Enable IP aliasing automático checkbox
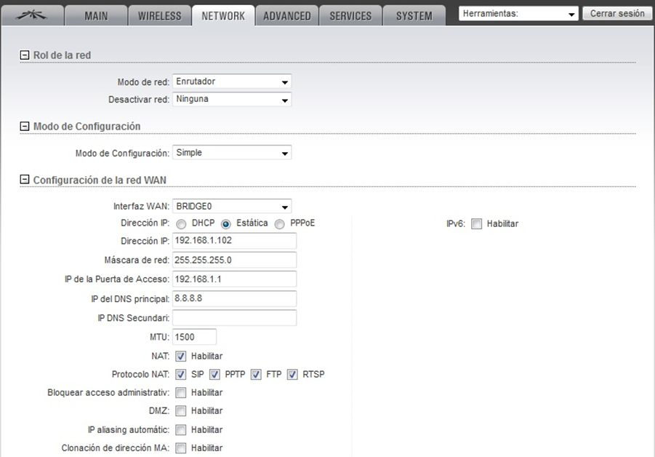The image size is (655, 457). tap(181, 430)
